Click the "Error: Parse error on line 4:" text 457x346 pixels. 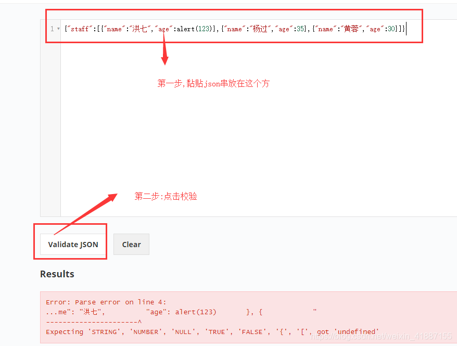tap(106, 302)
